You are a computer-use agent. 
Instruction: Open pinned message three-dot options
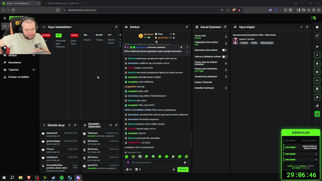(x=187, y=47)
